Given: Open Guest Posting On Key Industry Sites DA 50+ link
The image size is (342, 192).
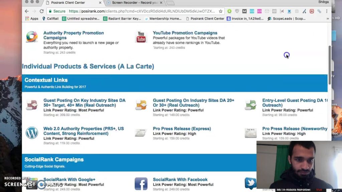Looking at the screenshot, I should (84, 103).
